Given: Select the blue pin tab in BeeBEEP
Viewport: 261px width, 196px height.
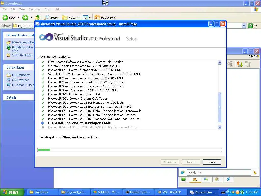Looking at the screenshot, I should tap(228, 179).
